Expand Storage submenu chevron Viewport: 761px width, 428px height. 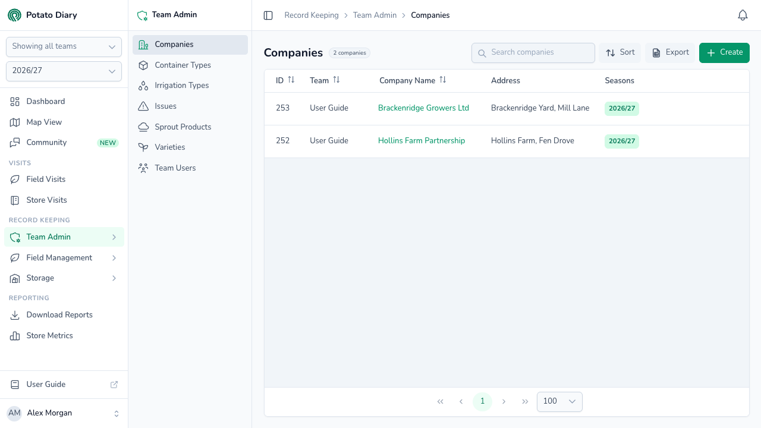click(114, 278)
